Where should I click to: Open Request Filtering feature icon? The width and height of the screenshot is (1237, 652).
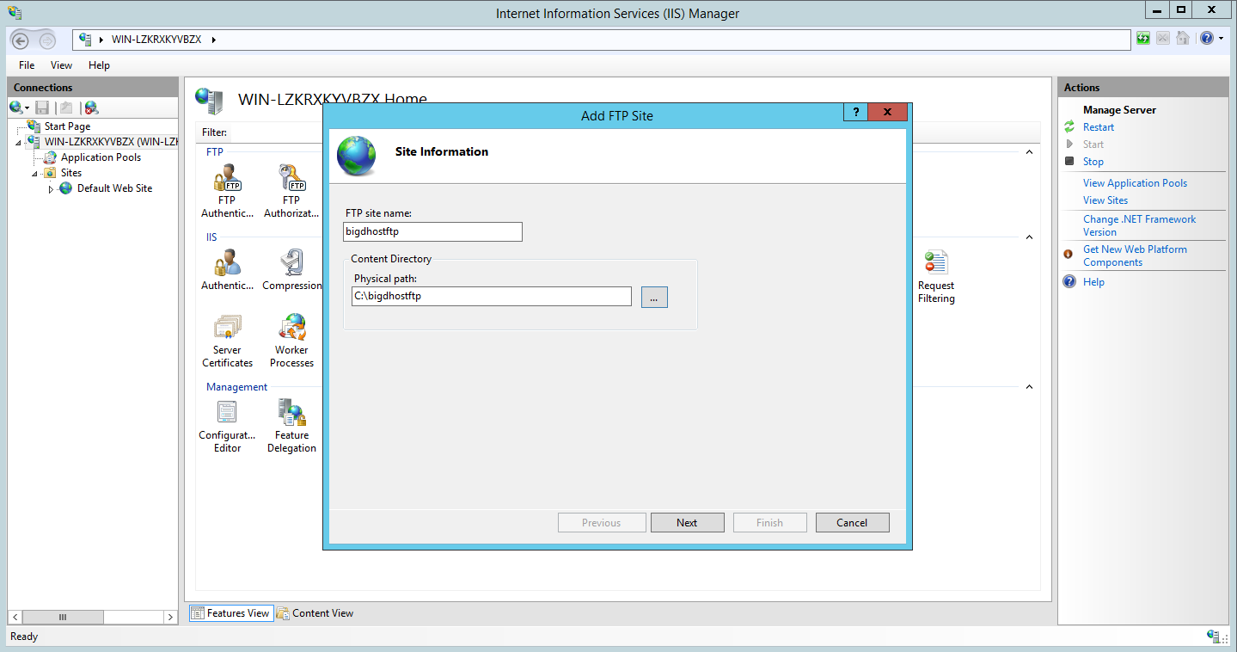point(936,262)
